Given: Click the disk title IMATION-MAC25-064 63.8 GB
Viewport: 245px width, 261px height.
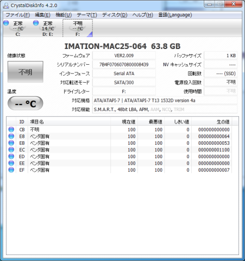Looking at the screenshot, I should (x=122, y=46).
